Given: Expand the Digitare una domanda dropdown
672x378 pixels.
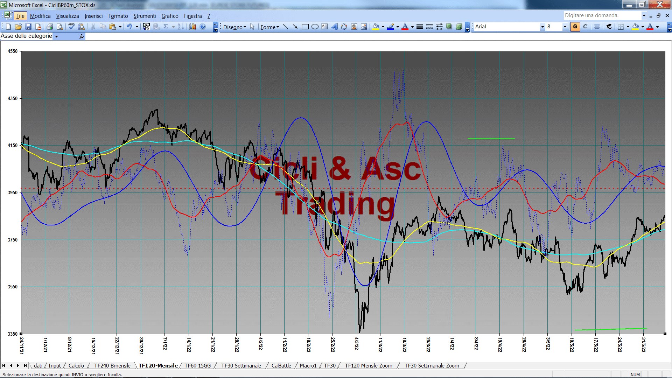Looking at the screenshot, I should click(x=644, y=15).
